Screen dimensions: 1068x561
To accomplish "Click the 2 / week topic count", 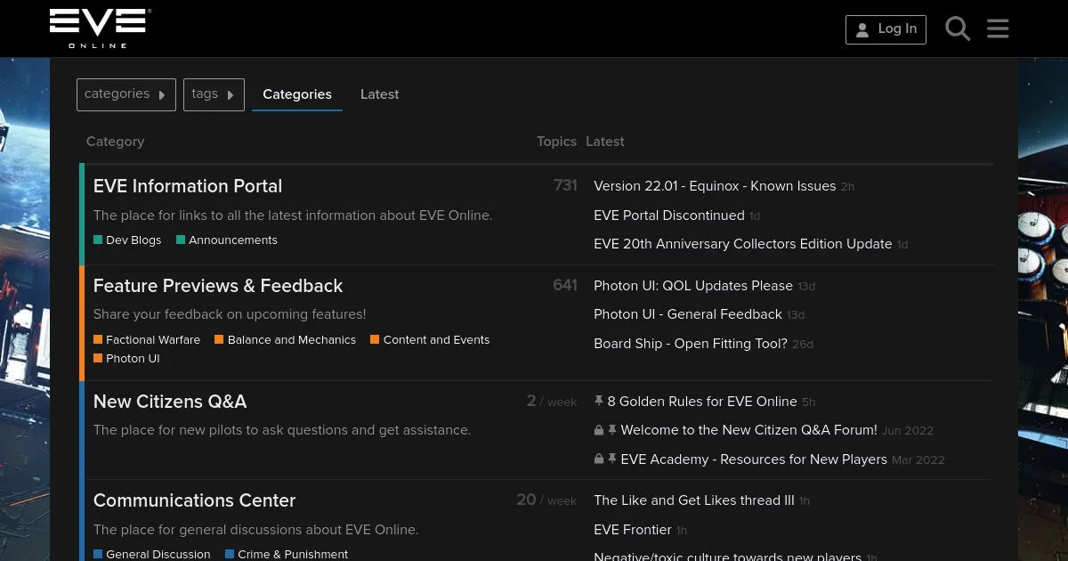I will (x=552, y=401).
